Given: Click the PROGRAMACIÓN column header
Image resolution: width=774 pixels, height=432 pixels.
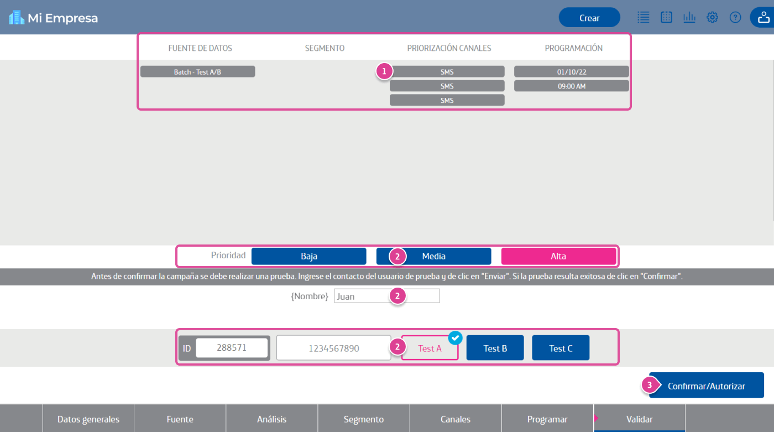Looking at the screenshot, I should tap(574, 48).
